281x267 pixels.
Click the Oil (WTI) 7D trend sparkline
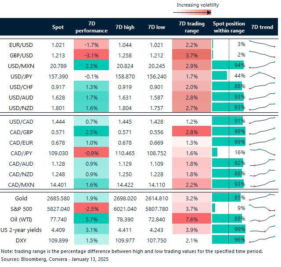coord(263,218)
